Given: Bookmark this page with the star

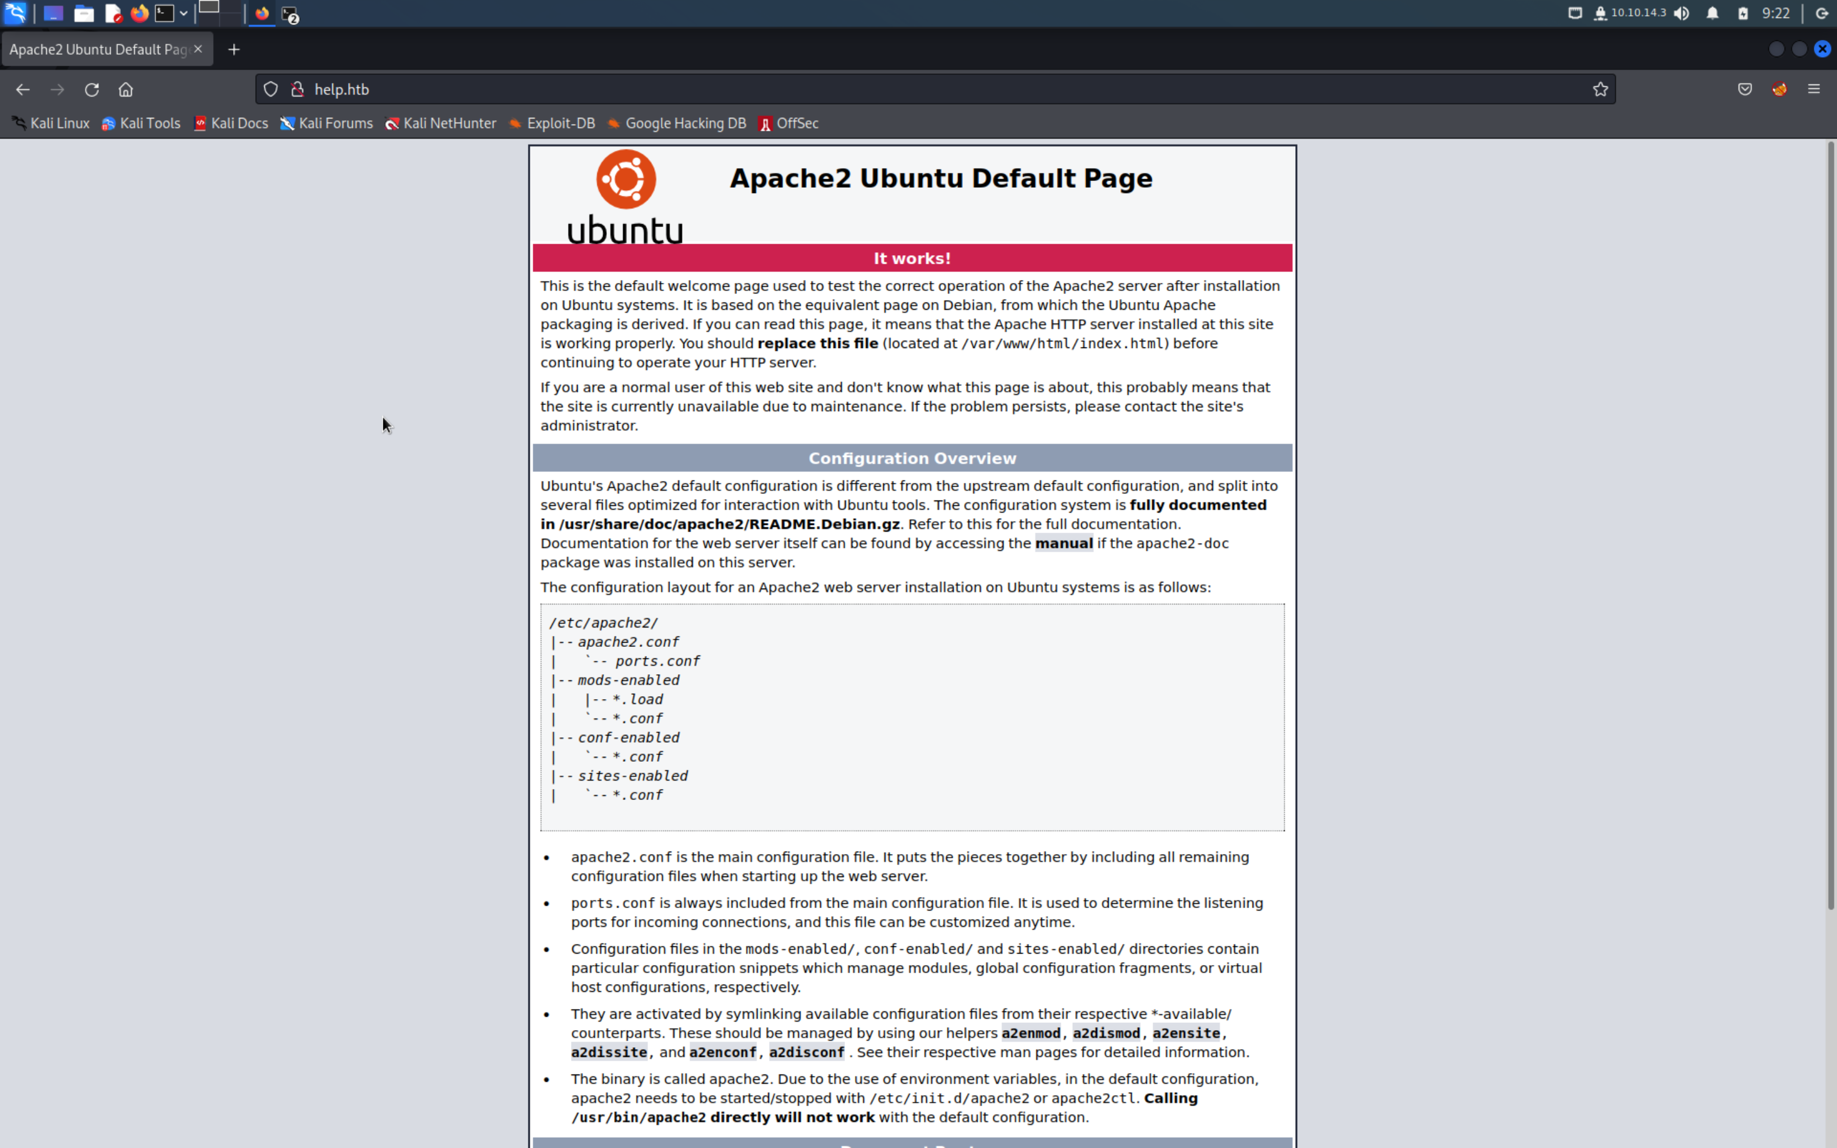Looking at the screenshot, I should [x=1600, y=90].
